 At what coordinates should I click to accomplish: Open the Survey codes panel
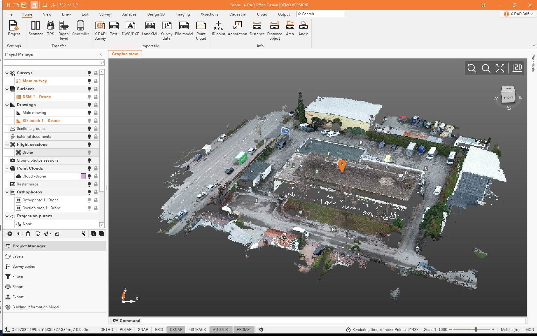(x=24, y=266)
